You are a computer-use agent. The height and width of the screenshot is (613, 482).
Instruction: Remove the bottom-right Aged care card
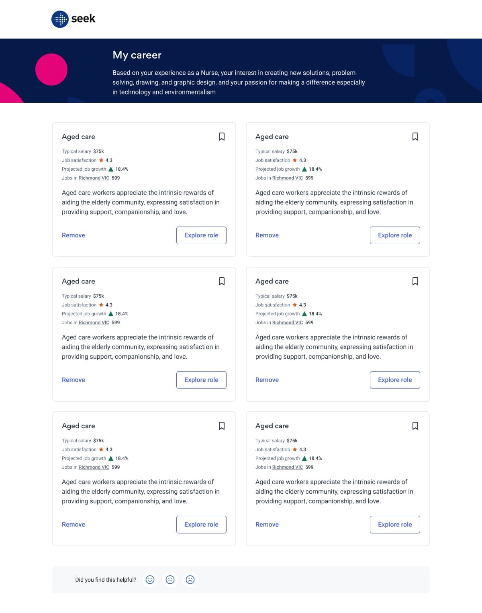(x=267, y=525)
